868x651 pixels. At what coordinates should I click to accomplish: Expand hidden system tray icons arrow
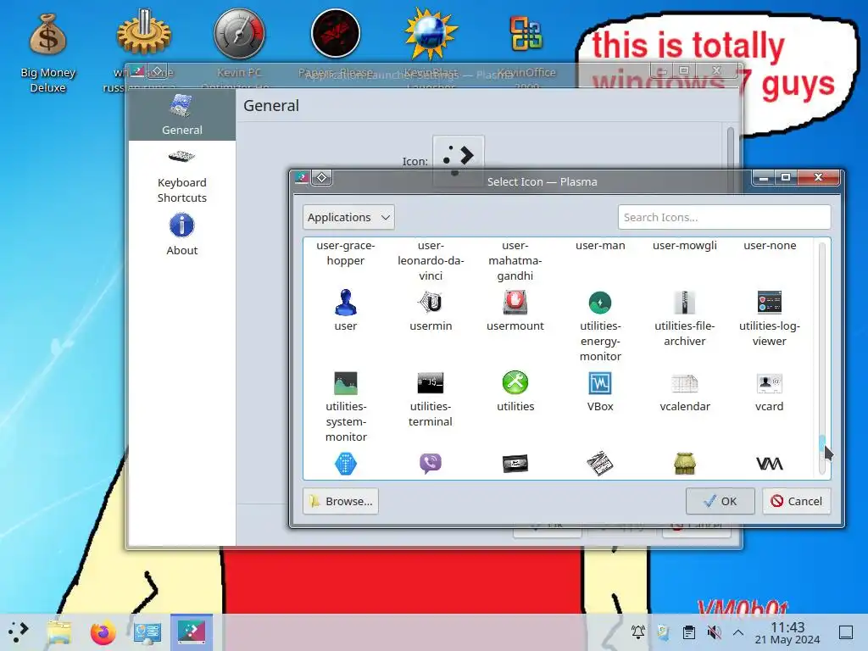(x=738, y=632)
